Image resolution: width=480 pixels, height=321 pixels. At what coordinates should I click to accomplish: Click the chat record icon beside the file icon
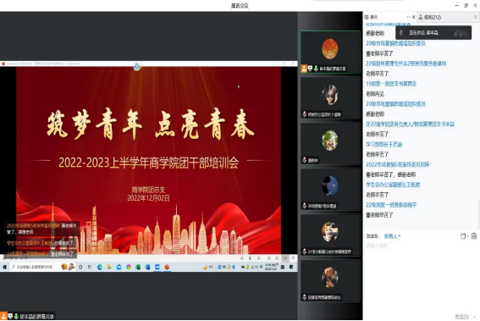(474, 235)
